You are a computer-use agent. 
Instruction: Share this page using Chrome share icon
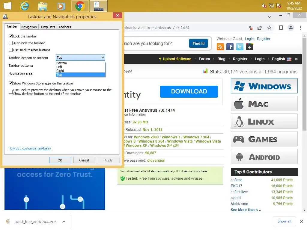pos(260,28)
